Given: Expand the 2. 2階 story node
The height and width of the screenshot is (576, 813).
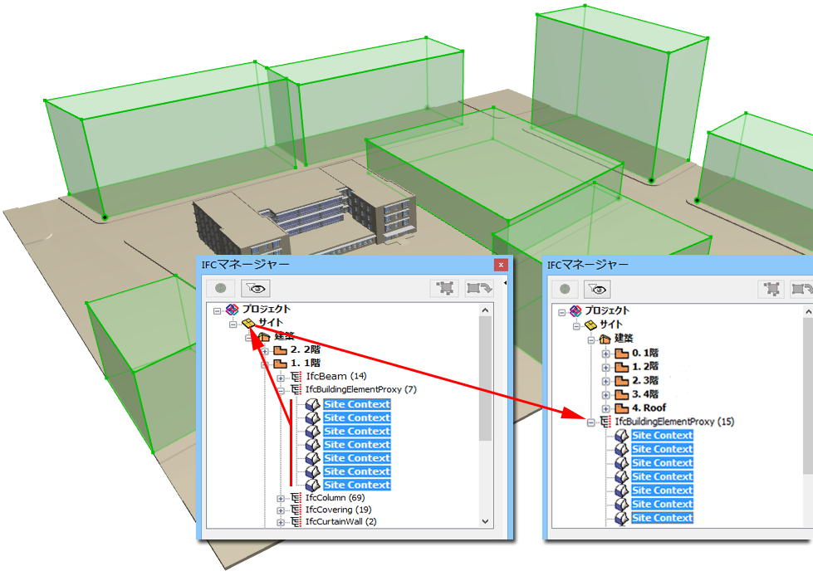Looking at the screenshot, I should click(265, 351).
